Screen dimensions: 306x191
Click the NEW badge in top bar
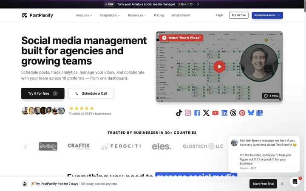coord(110,4)
